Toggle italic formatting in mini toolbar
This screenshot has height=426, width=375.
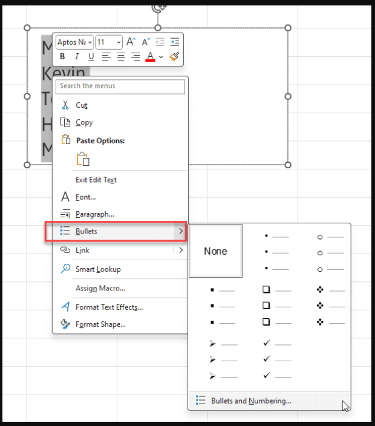(77, 56)
